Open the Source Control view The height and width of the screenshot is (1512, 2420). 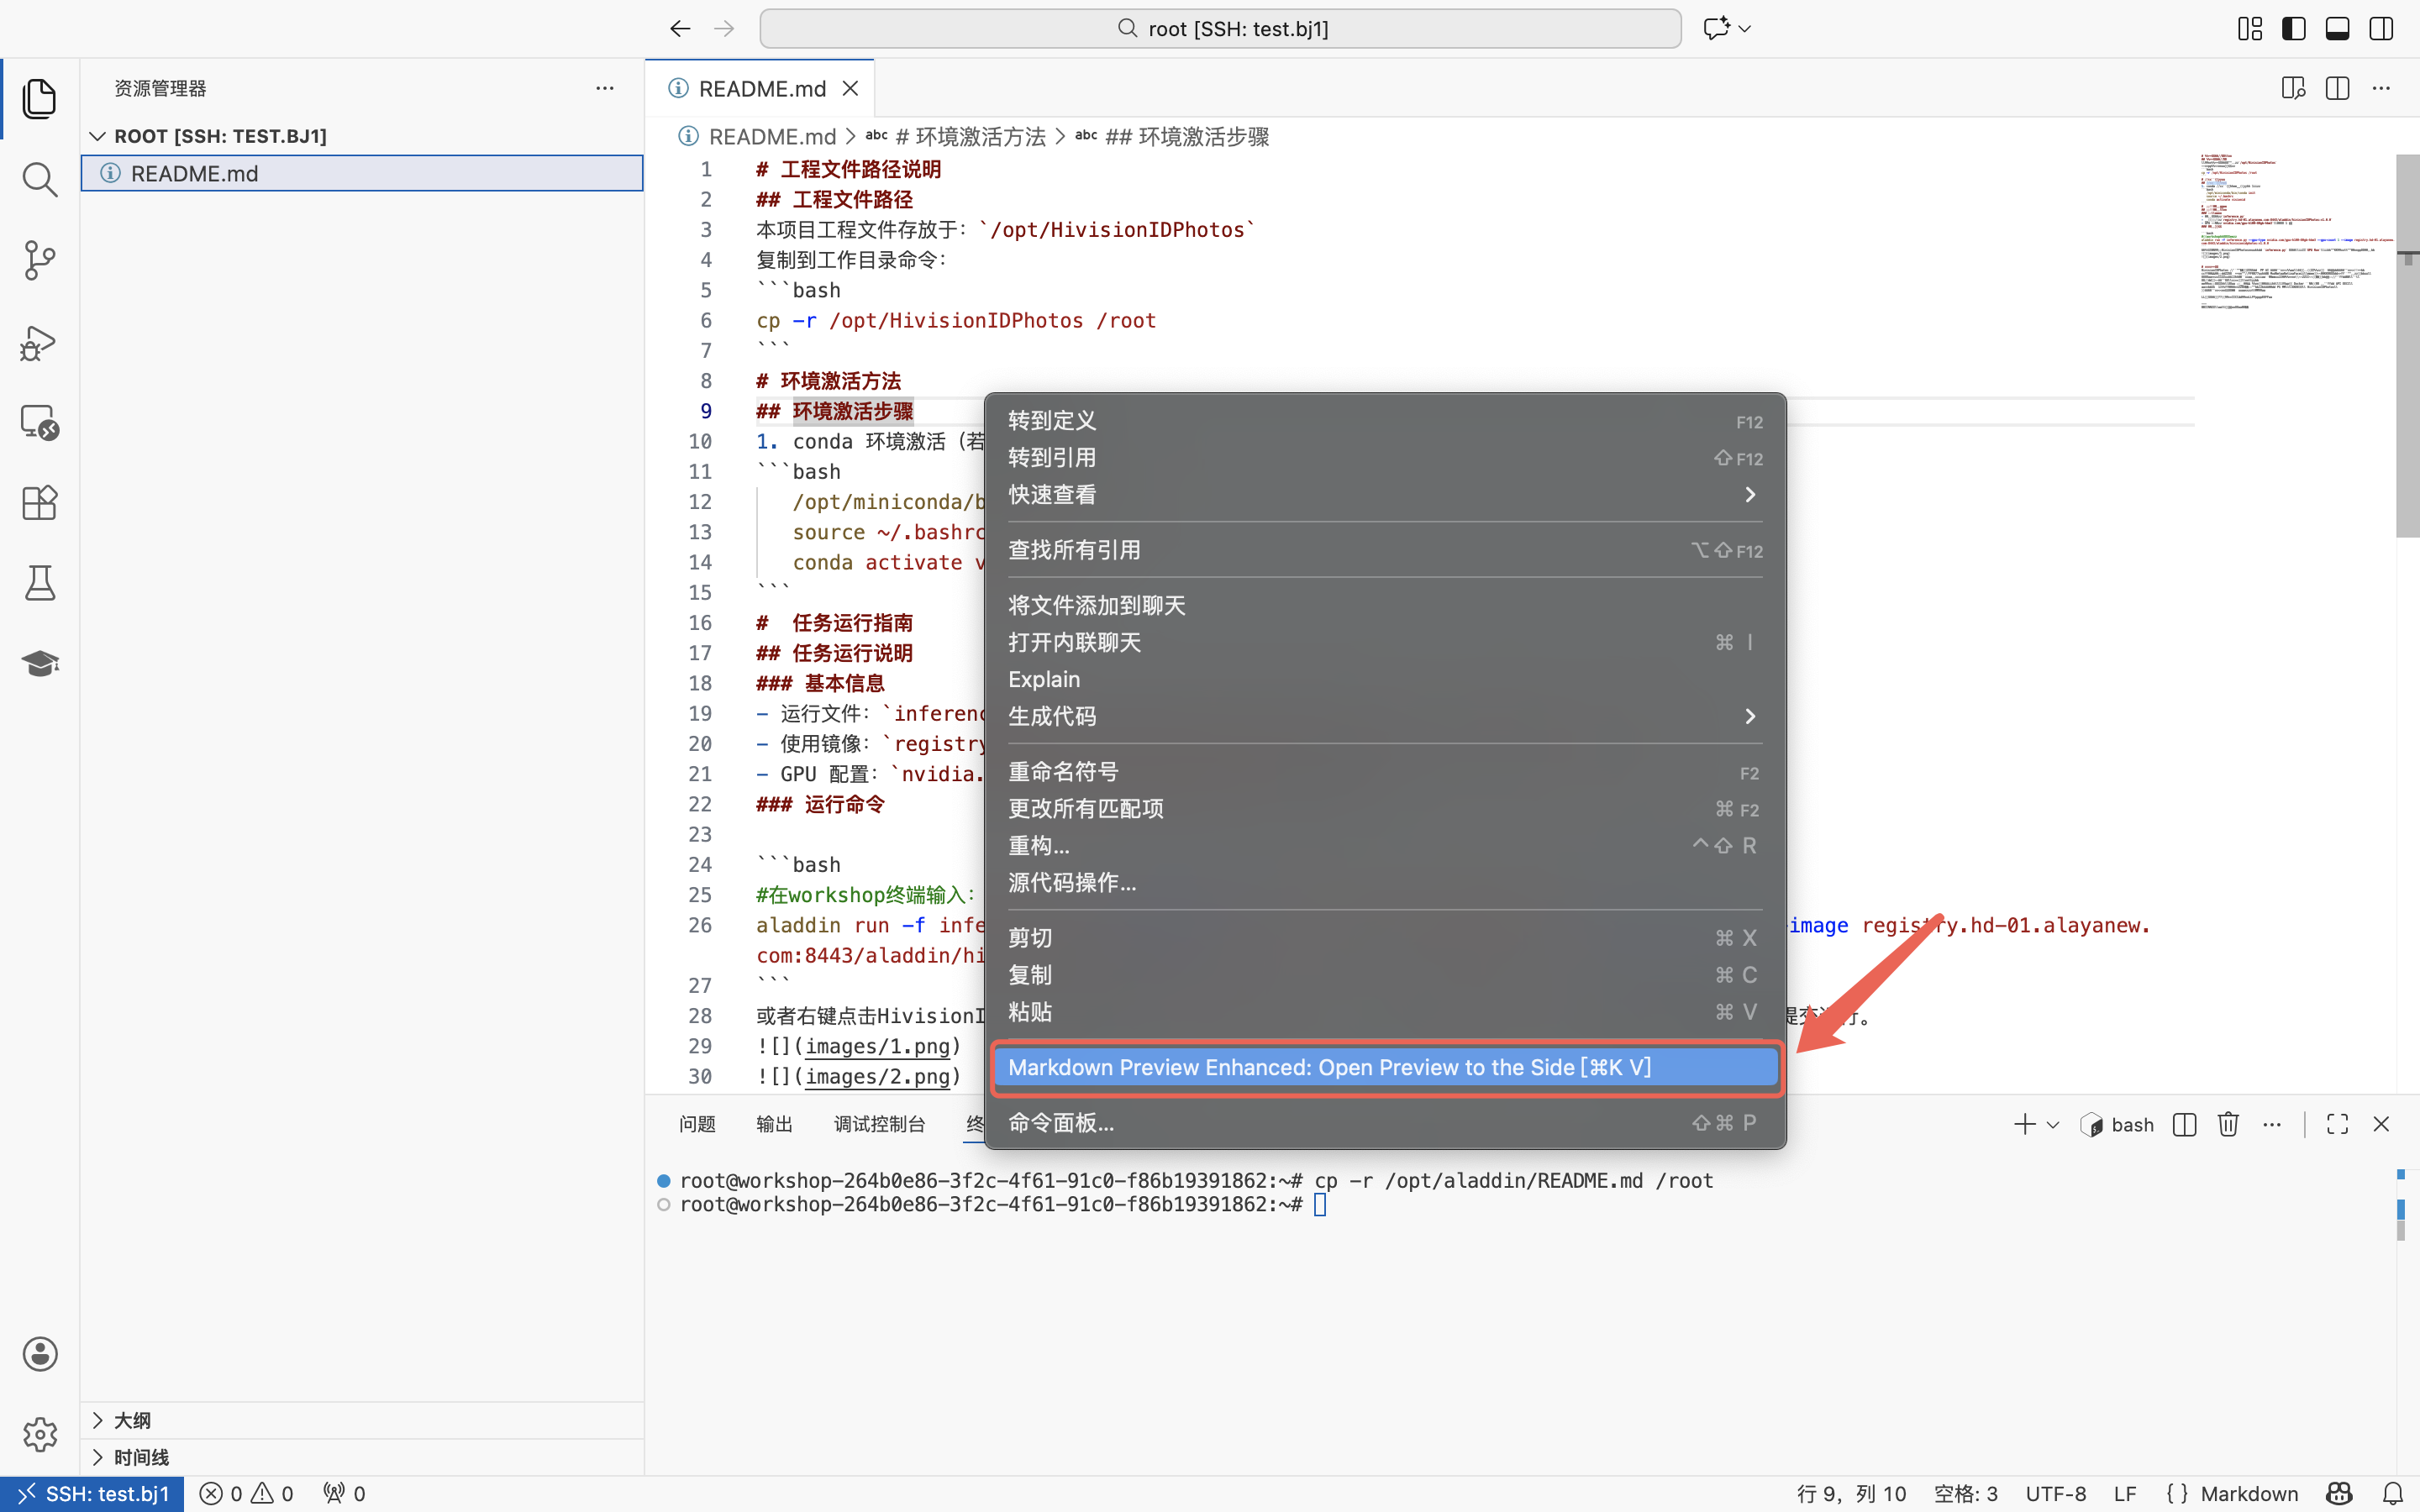click(39, 261)
